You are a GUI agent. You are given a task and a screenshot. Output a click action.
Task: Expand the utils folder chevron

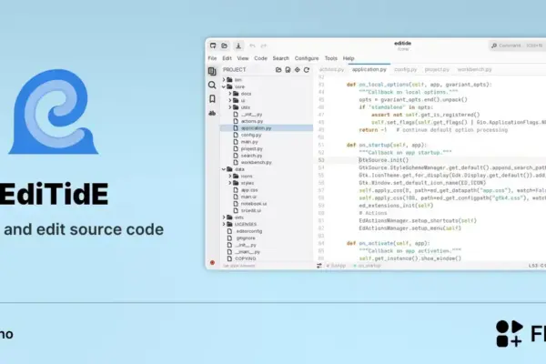click(230, 107)
